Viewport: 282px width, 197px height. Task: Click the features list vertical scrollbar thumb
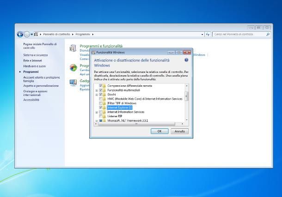[x=187, y=96]
